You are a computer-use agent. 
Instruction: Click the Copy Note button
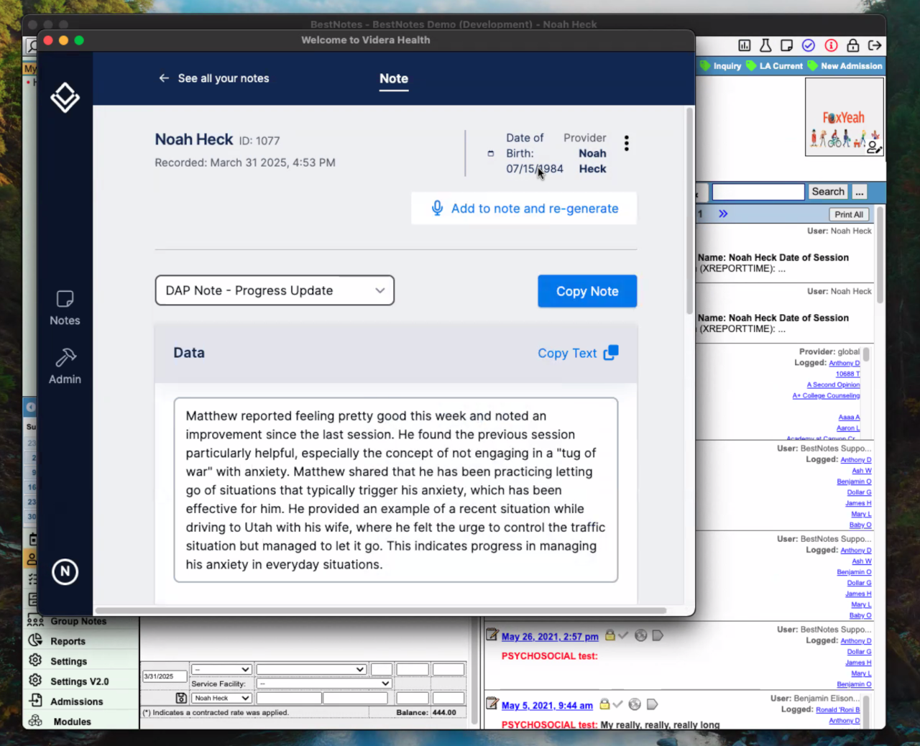coord(587,291)
